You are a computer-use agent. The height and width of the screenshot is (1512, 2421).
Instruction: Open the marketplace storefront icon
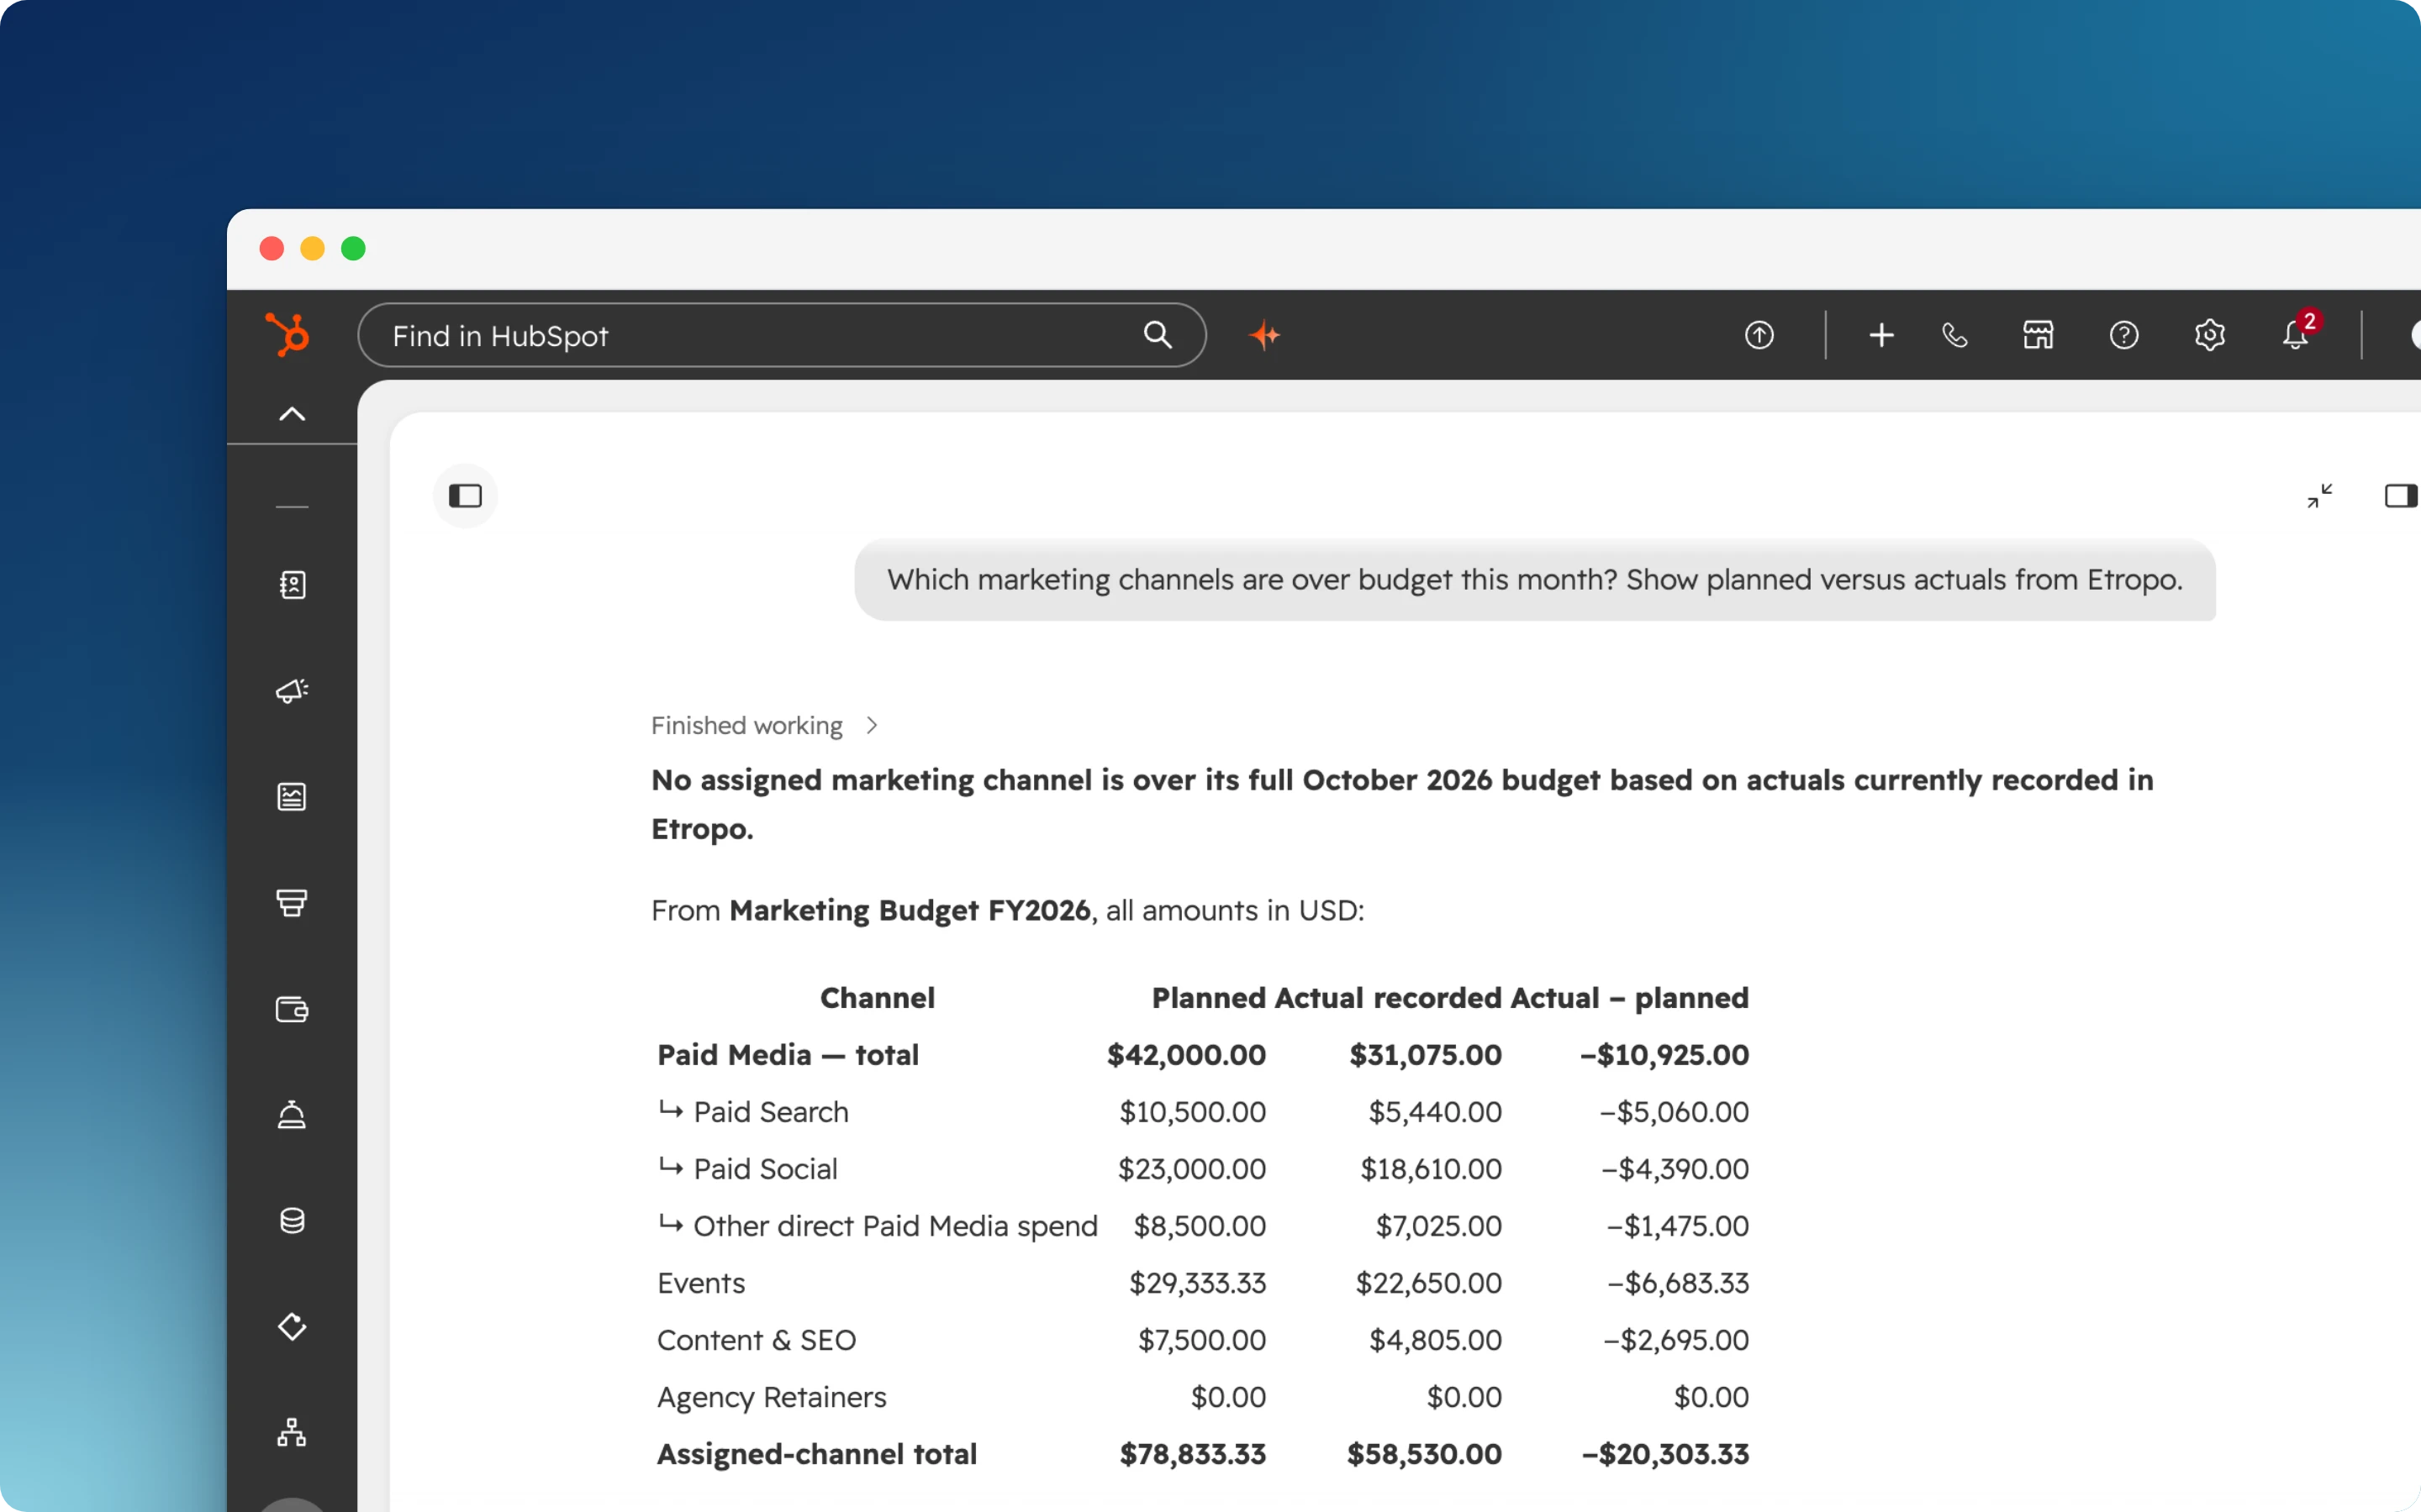tap(2038, 335)
